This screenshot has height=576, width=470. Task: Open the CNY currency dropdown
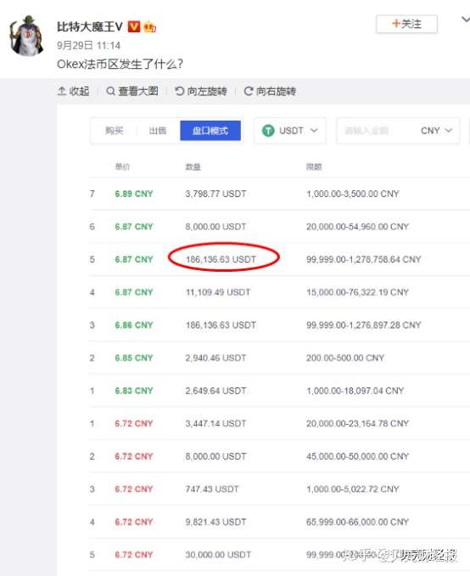[436, 131]
